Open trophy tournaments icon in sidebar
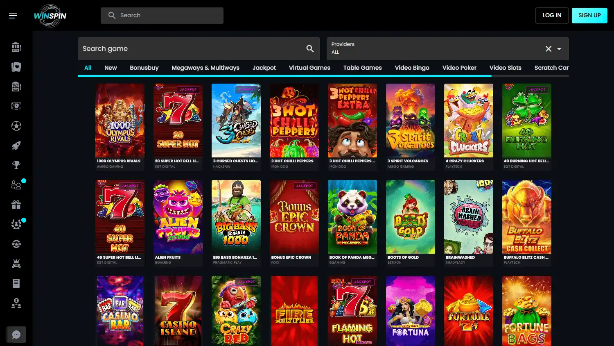 (16, 165)
